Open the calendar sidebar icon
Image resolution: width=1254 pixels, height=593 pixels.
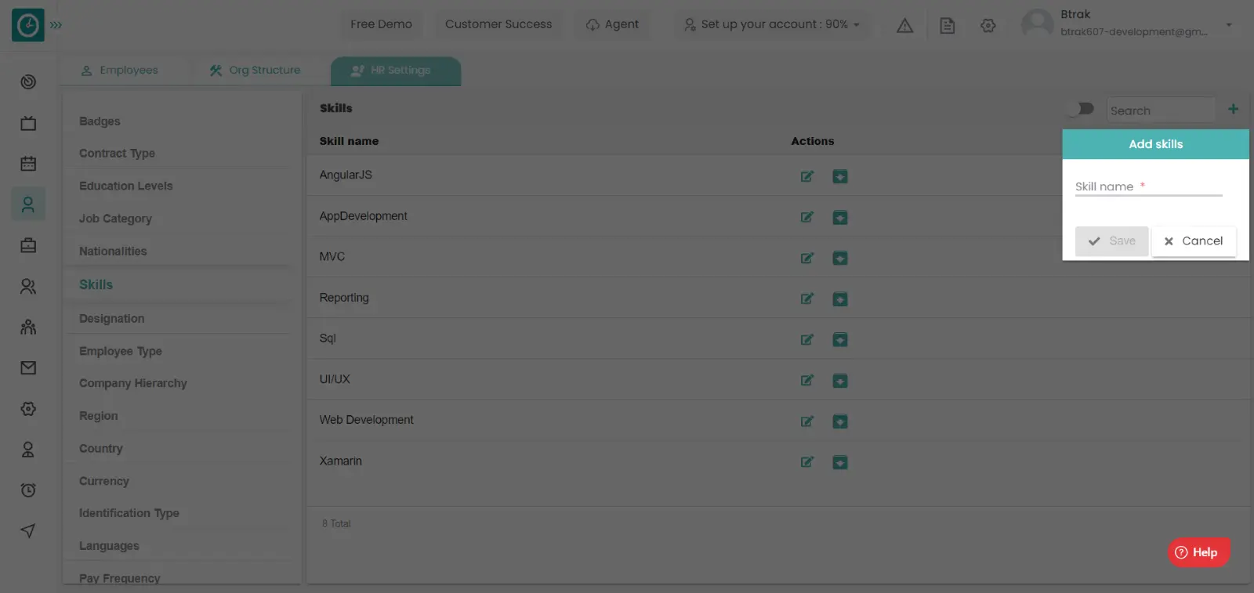coord(28,164)
